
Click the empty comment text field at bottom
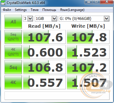(57, 96)
